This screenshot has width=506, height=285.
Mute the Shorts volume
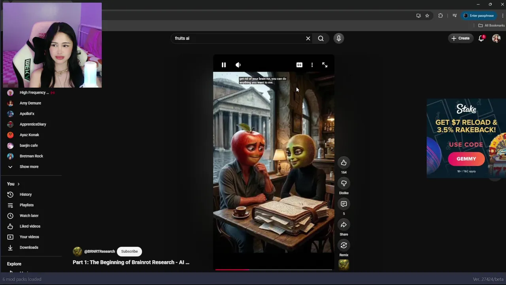[238, 65]
